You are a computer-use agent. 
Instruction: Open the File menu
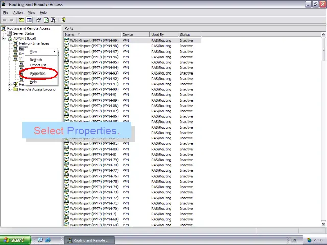click(6, 12)
